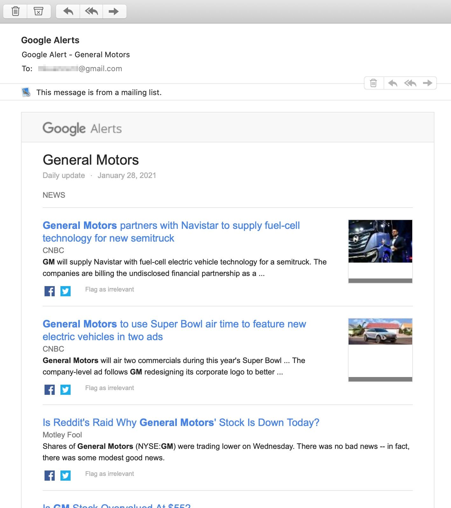Flag the Super Bowl article as irrelevant

(x=109, y=388)
